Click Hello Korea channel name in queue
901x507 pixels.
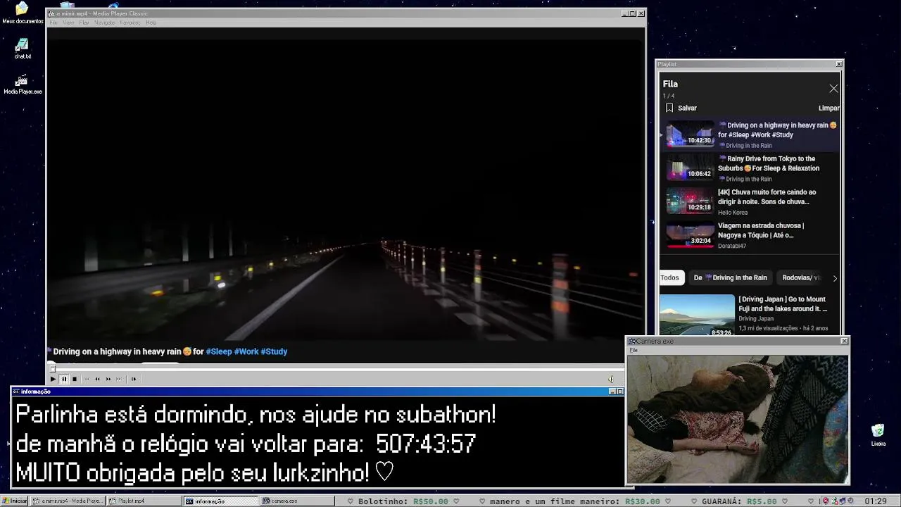pyautogui.click(x=733, y=213)
